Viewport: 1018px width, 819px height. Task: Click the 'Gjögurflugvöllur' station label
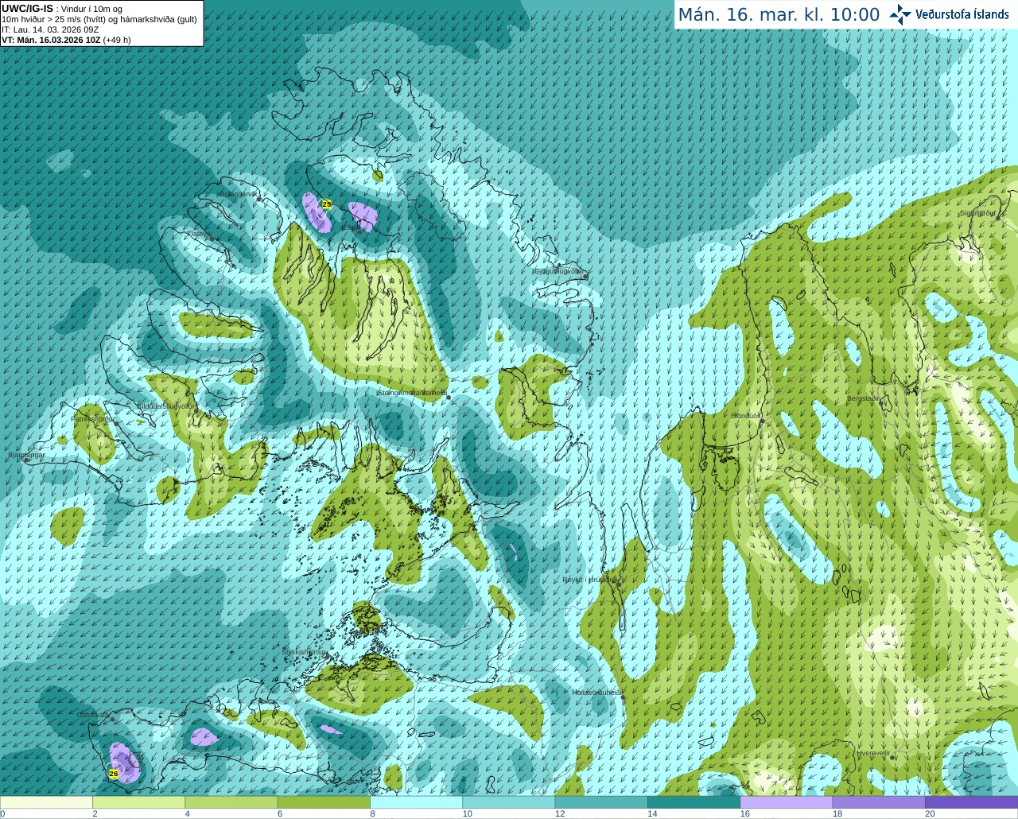point(559,271)
